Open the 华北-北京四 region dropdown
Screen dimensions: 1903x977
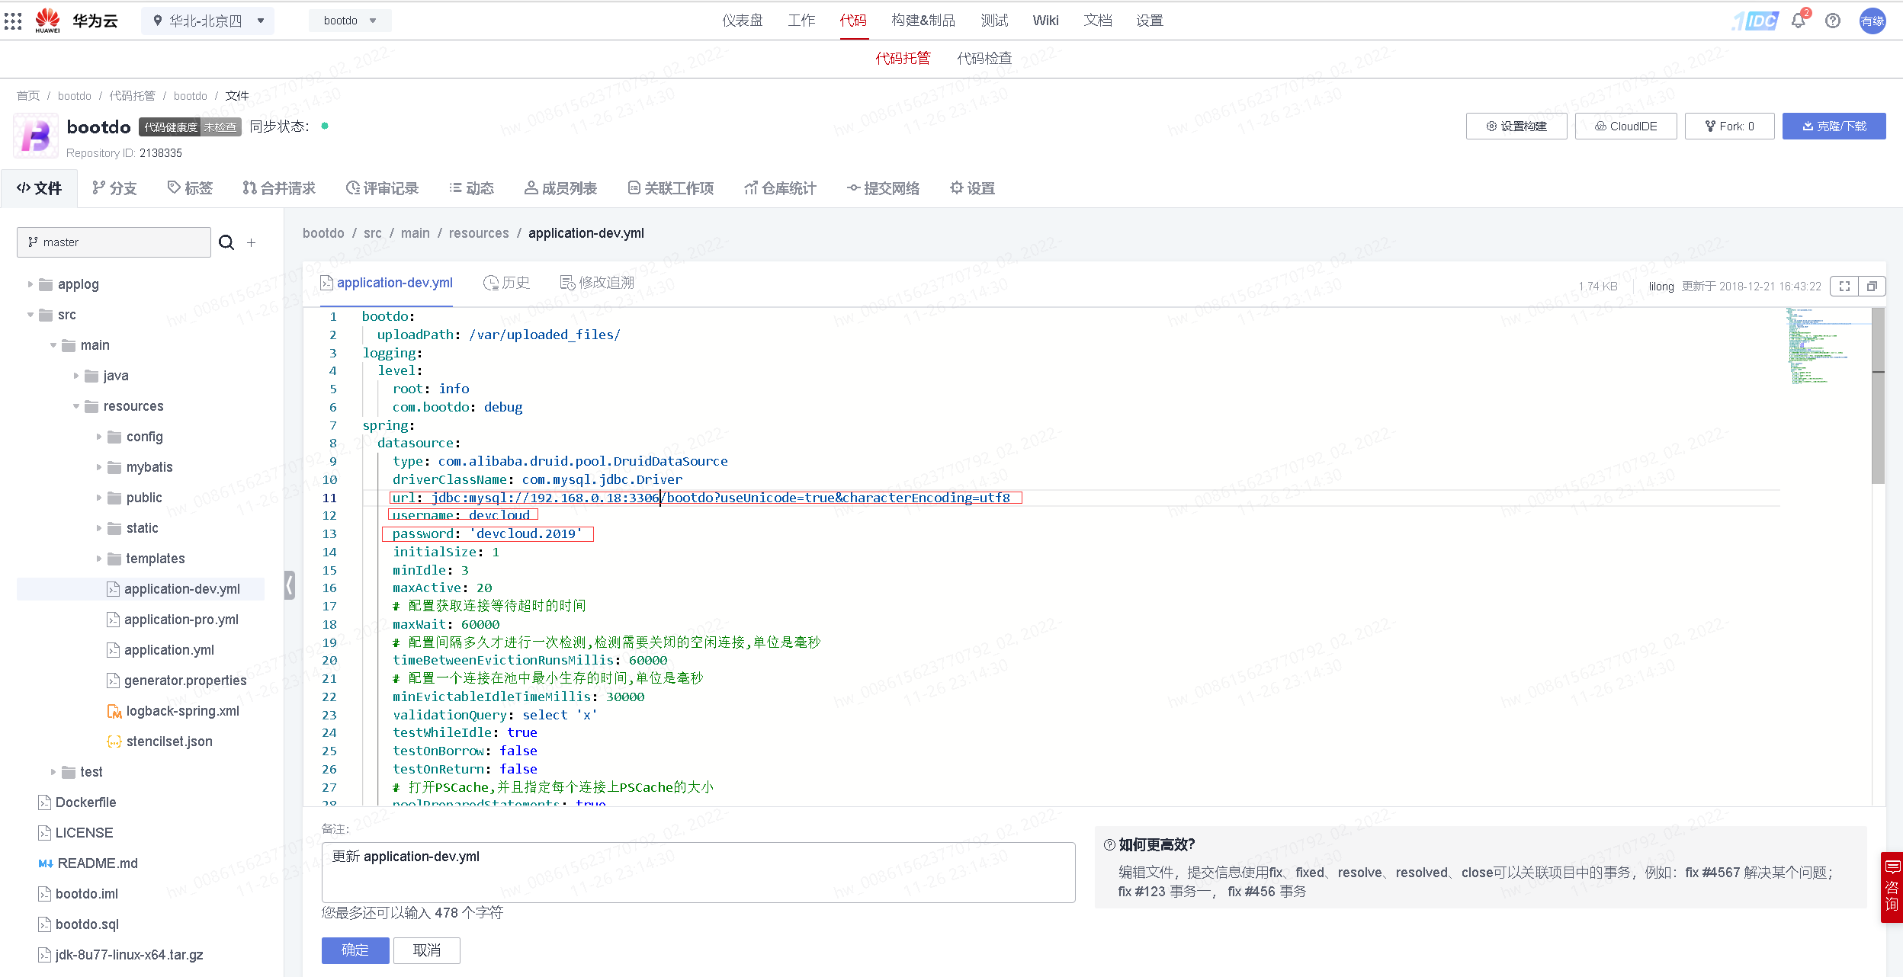pyautogui.click(x=206, y=21)
